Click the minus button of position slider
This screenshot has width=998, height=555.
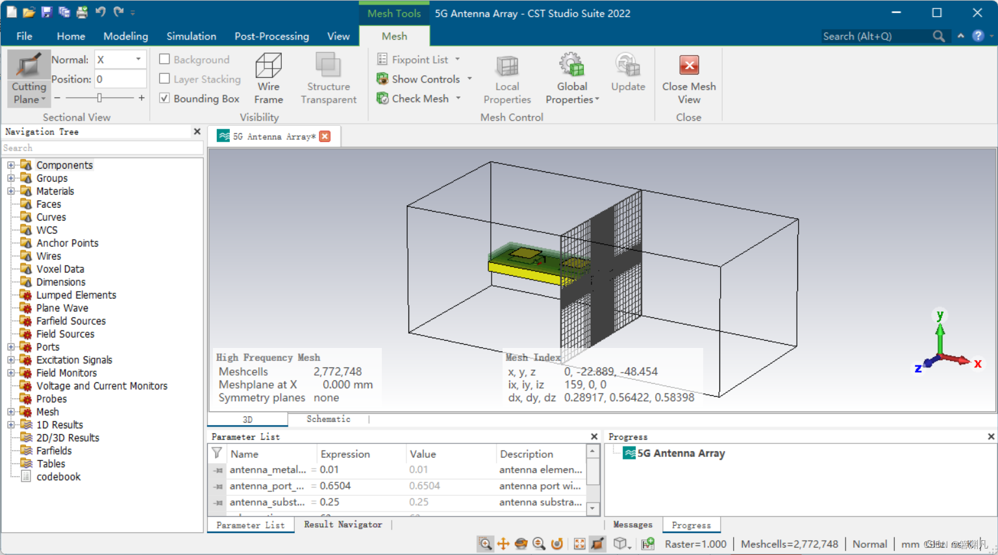pos(57,97)
